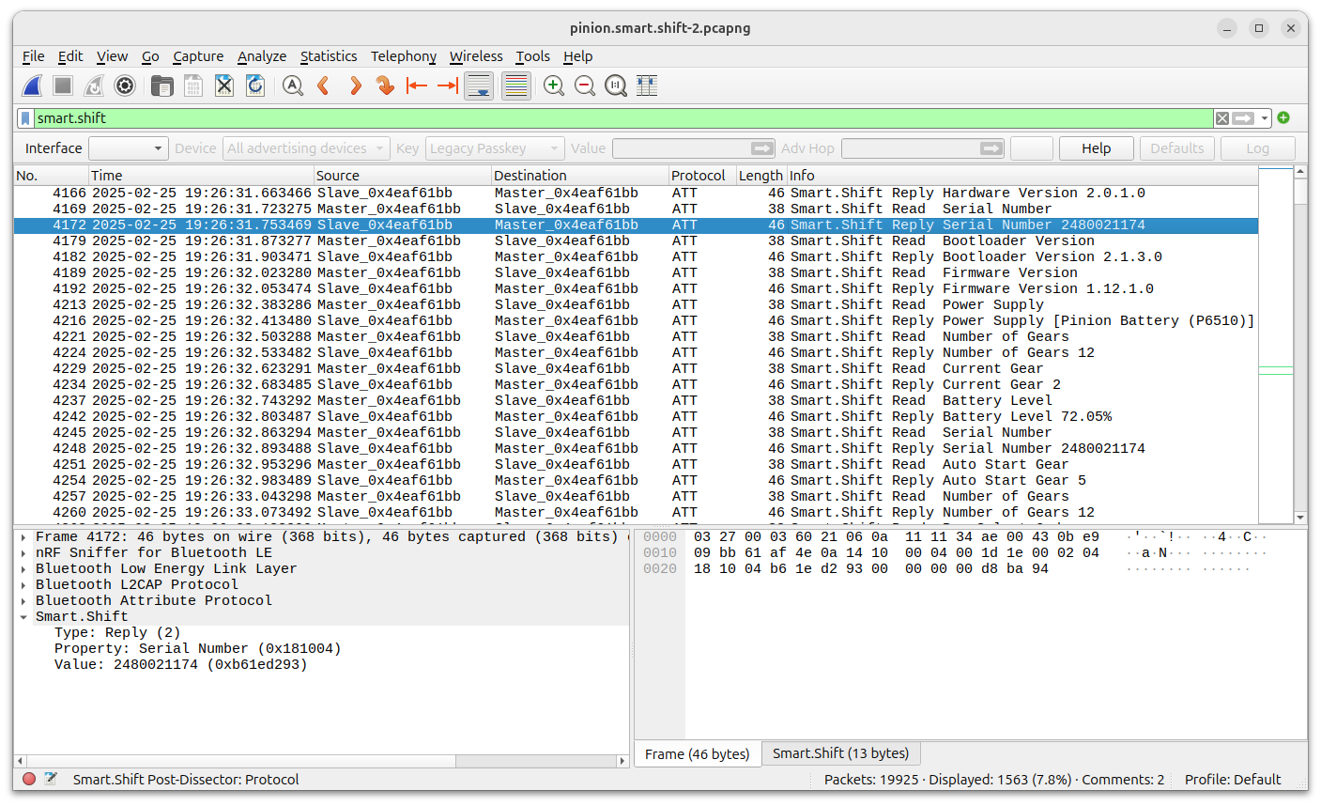Switch to the Frame (46 bytes) tab
Image resolution: width=1321 pixels, height=806 pixels.
pos(698,754)
